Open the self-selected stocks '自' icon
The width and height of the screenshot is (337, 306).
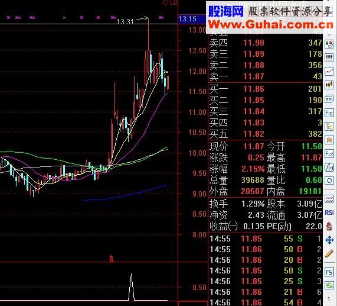coord(329,140)
